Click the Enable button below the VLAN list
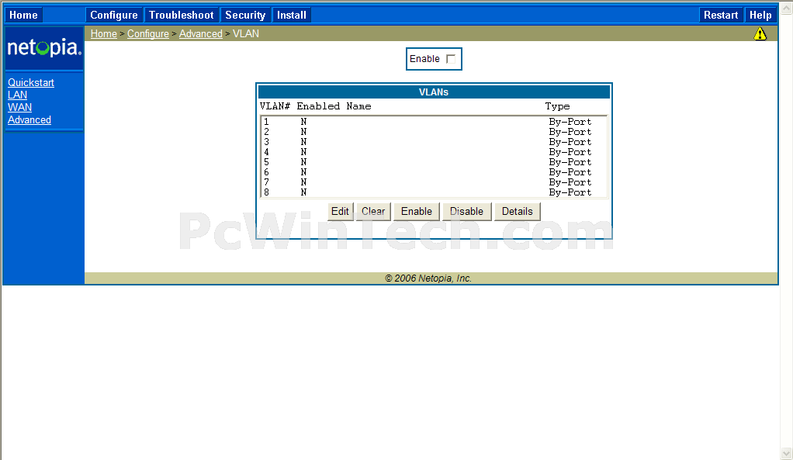 (x=417, y=211)
